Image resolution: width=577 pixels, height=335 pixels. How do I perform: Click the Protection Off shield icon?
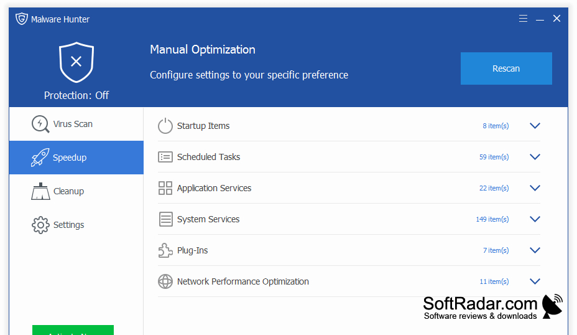[76, 62]
